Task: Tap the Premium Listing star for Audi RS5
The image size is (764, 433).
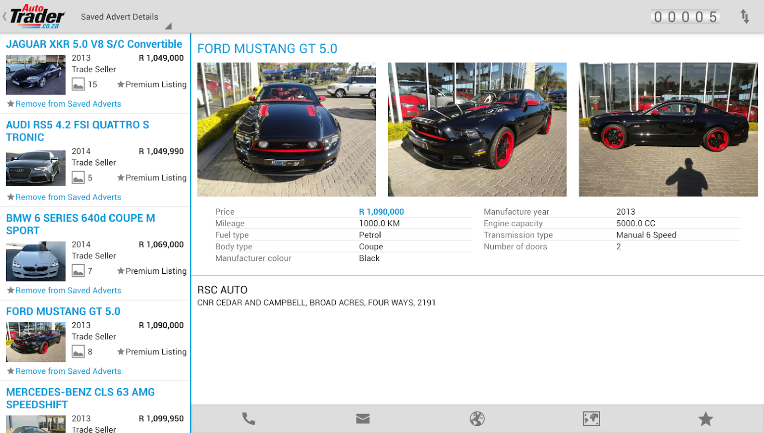Action: (121, 178)
